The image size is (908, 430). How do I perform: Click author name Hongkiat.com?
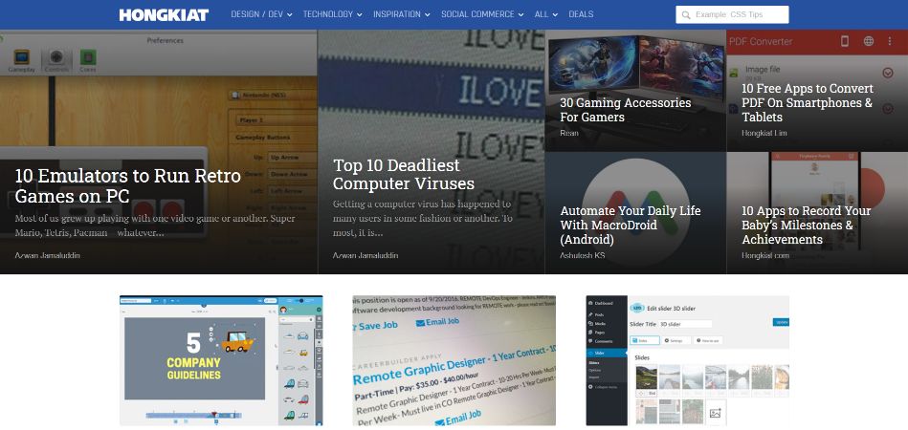[x=765, y=255]
